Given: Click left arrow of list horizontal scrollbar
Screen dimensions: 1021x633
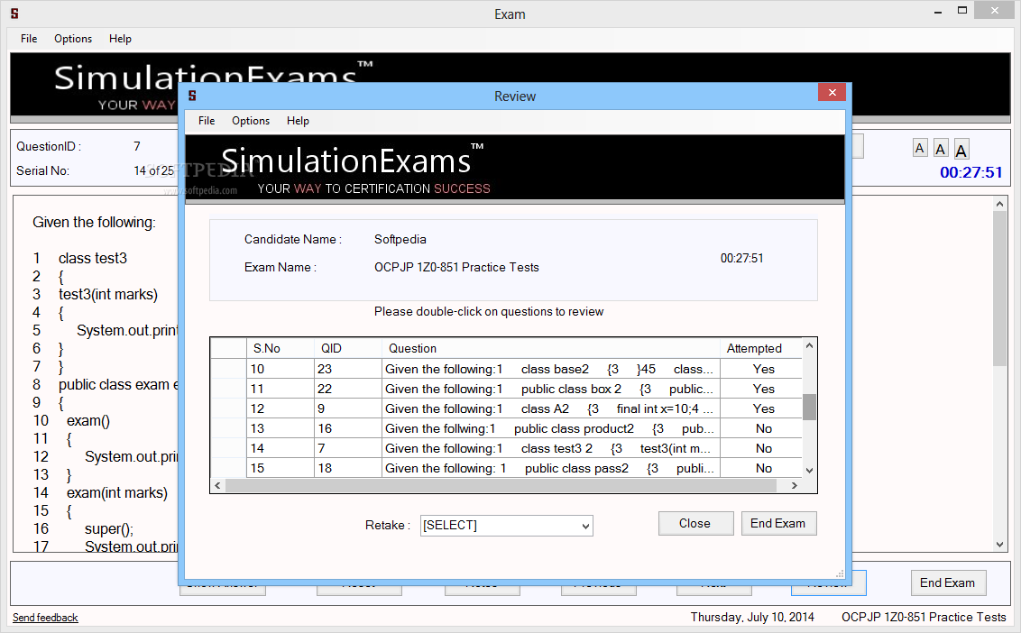Looking at the screenshot, I should pos(217,486).
